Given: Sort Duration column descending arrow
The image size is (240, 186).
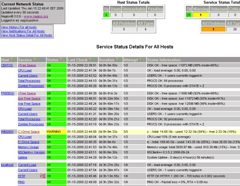Looking at the screenshot, I should point(120,60).
